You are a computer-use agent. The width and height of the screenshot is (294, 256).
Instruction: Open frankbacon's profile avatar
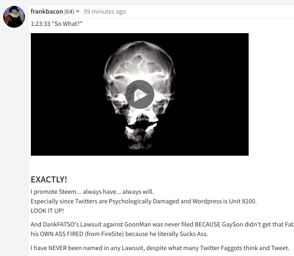(14, 17)
